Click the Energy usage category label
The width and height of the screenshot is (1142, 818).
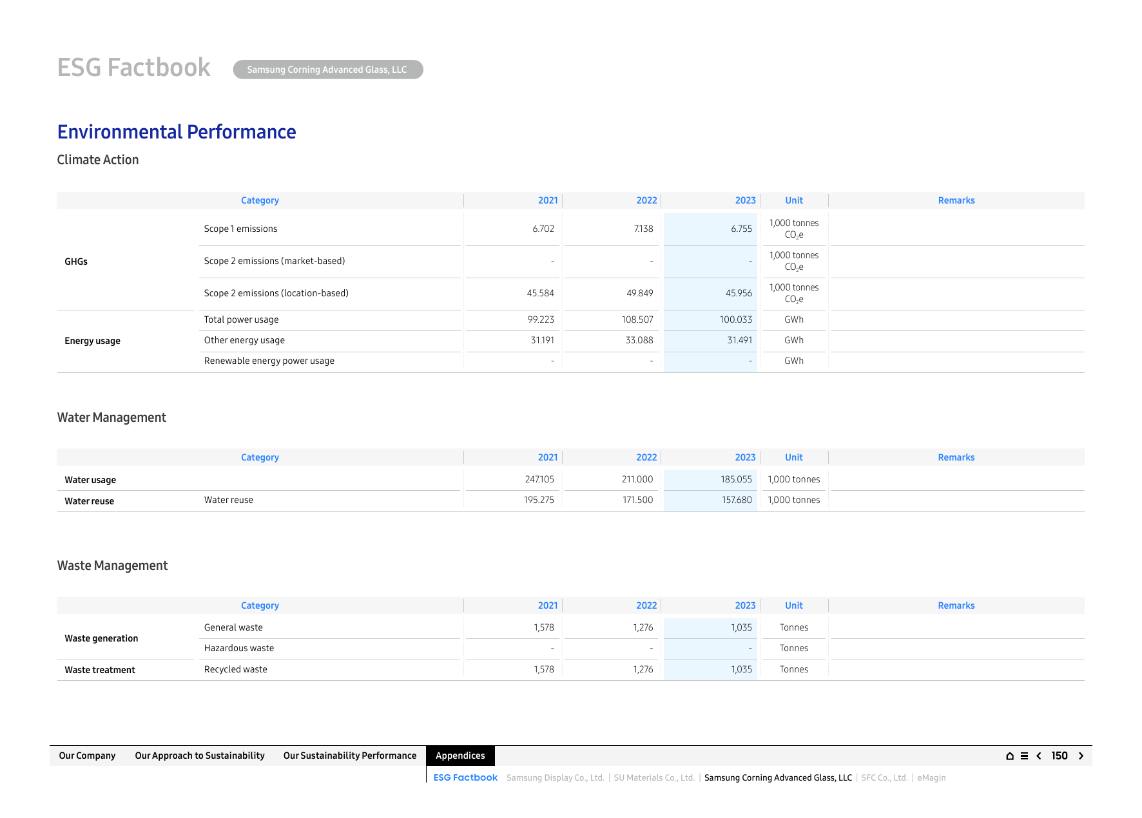pos(92,341)
